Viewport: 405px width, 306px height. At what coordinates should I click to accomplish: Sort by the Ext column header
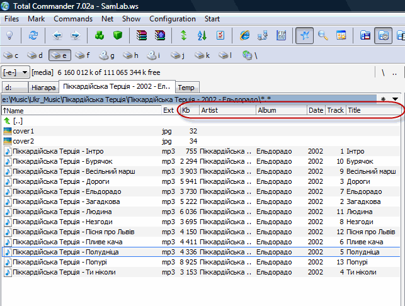[171, 111]
